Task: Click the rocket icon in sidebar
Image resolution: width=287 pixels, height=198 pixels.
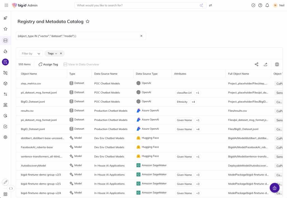Action: [x=5, y=18]
